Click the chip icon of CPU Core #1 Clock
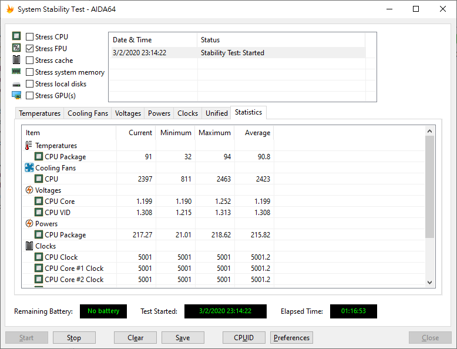Screen dimensions: 457x349 38,268
